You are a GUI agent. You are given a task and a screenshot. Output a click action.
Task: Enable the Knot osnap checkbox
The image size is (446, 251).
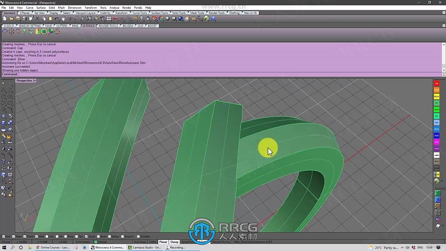[99, 236]
